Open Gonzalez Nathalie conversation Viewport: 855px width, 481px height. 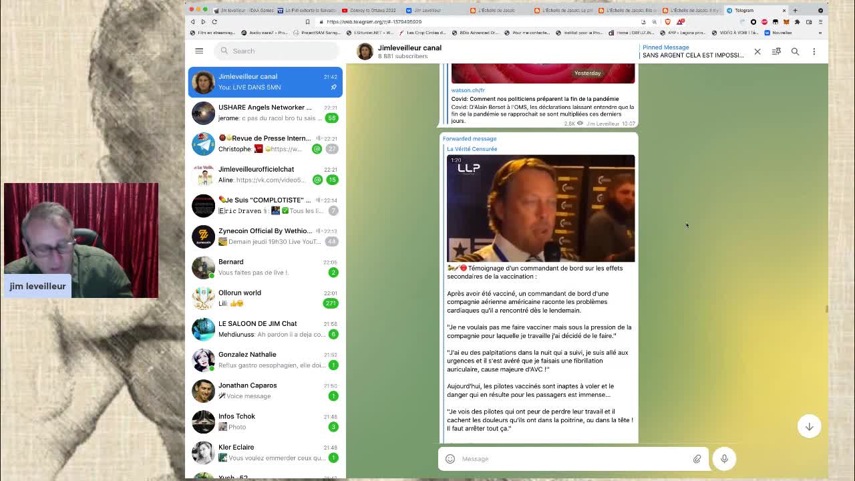point(265,359)
